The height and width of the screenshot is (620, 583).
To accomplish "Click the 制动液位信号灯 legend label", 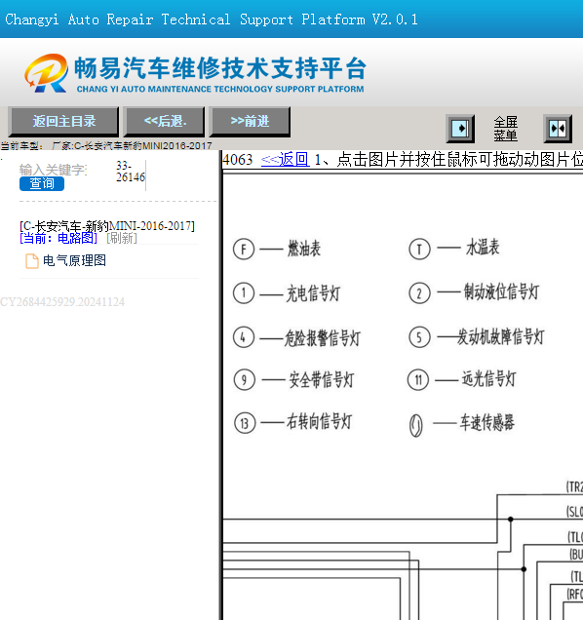I will (501, 291).
